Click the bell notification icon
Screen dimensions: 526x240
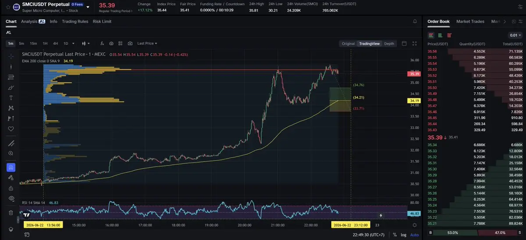(415, 21)
